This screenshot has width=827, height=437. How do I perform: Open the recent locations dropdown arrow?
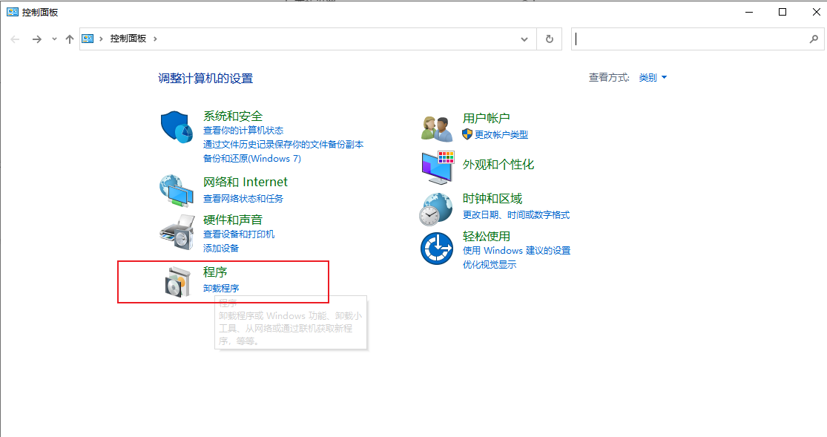click(54, 39)
